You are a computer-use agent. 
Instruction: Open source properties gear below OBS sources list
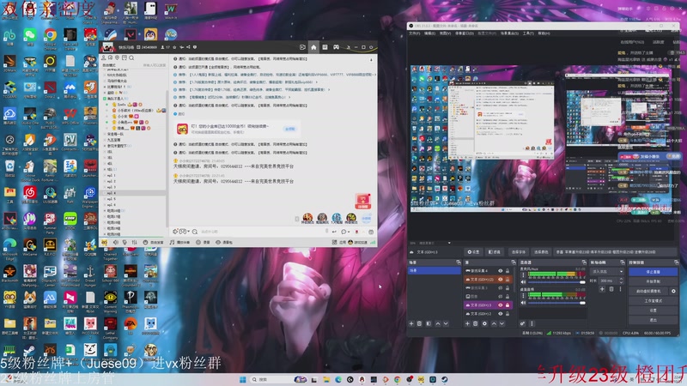[484, 324]
